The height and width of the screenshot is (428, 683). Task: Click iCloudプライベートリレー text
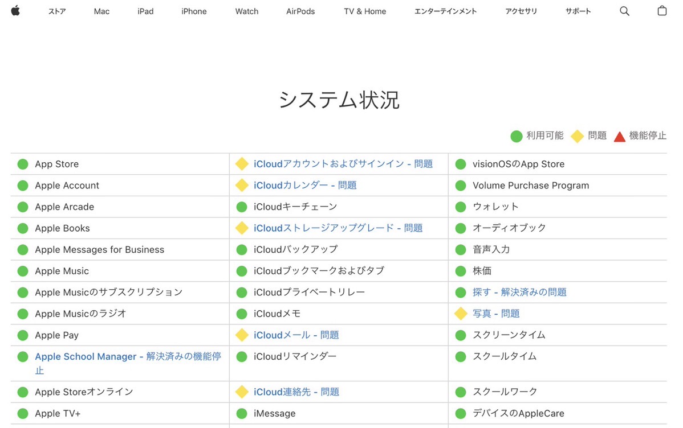tap(309, 293)
